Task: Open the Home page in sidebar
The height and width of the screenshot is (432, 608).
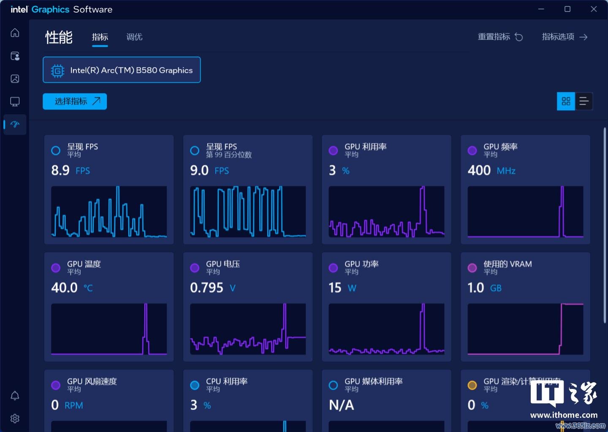Action: pos(15,33)
